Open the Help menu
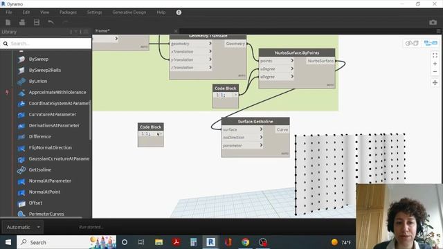This screenshot has width=443, height=249. click(x=161, y=12)
